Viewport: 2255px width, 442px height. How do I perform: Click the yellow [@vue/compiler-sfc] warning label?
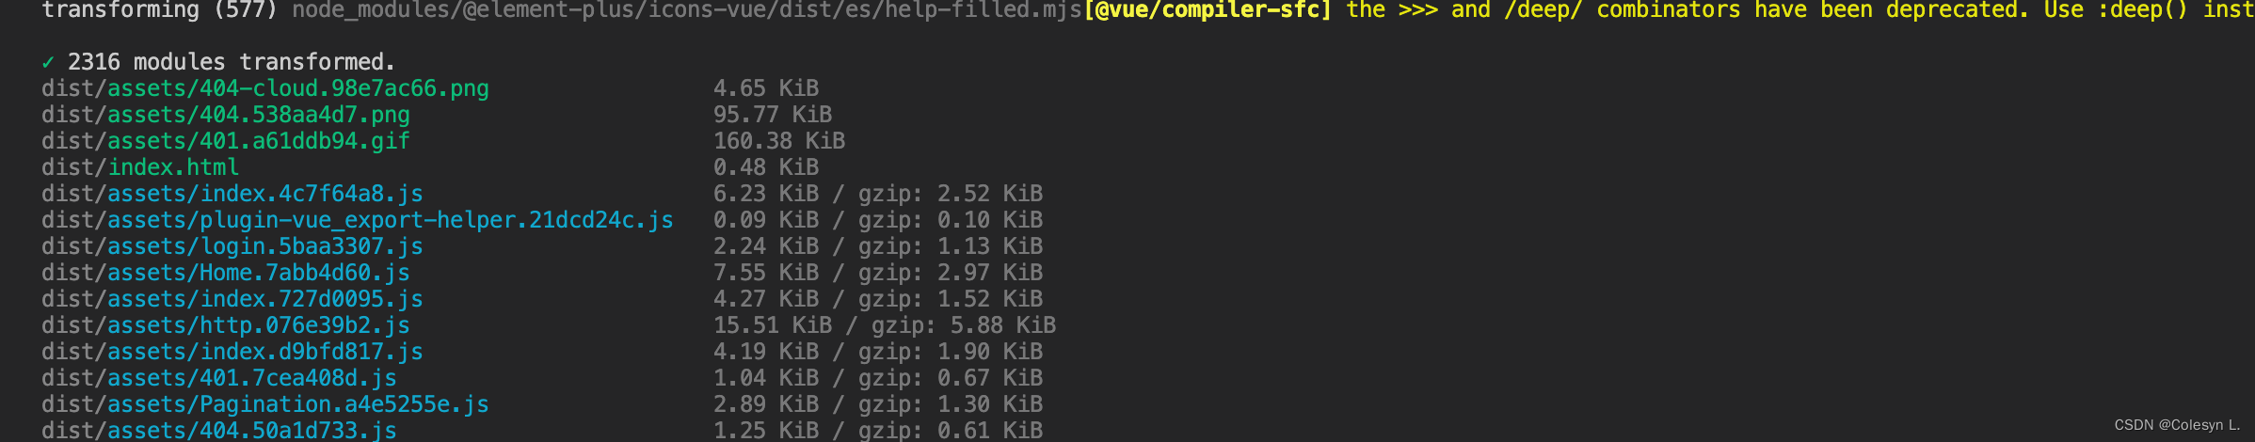tap(1207, 10)
